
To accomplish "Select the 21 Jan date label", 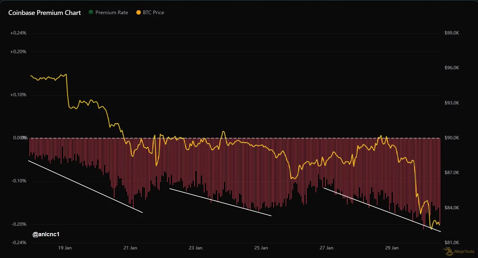I will [130, 248].
